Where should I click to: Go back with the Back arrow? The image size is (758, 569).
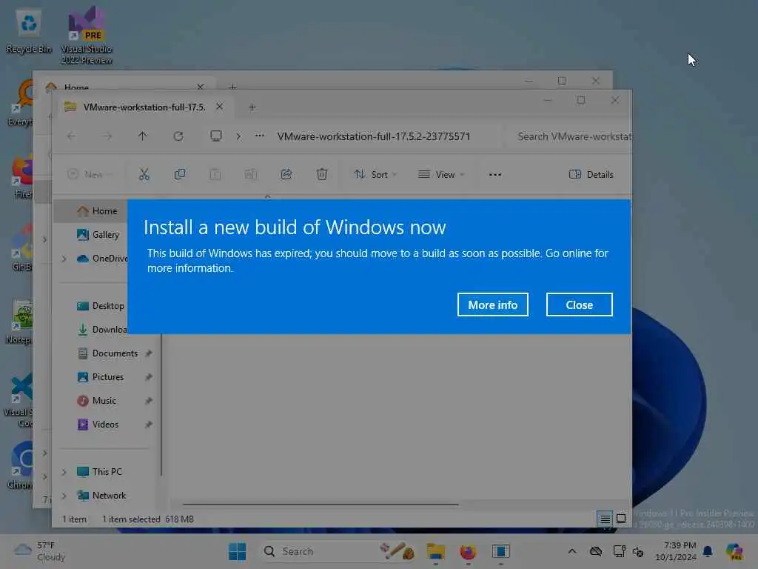(72, 136)
